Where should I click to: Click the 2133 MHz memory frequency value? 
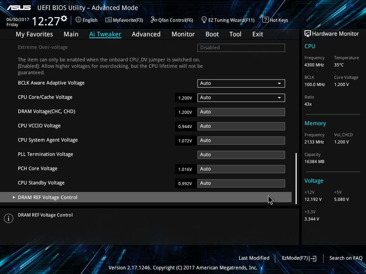(x=314, y=142)
